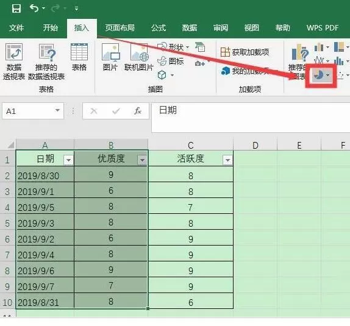Select column D header
This screenshot has height=326, width=350.
point(255,145)
